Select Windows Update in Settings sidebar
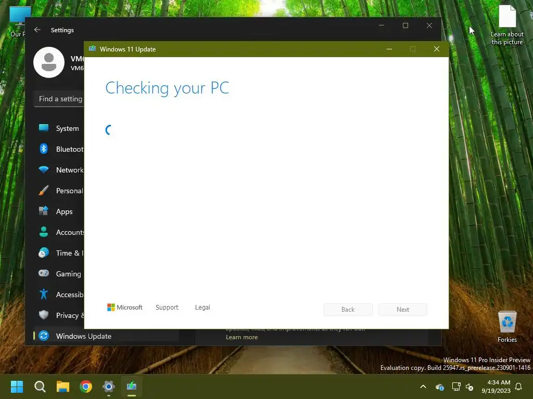 (106, 336)
